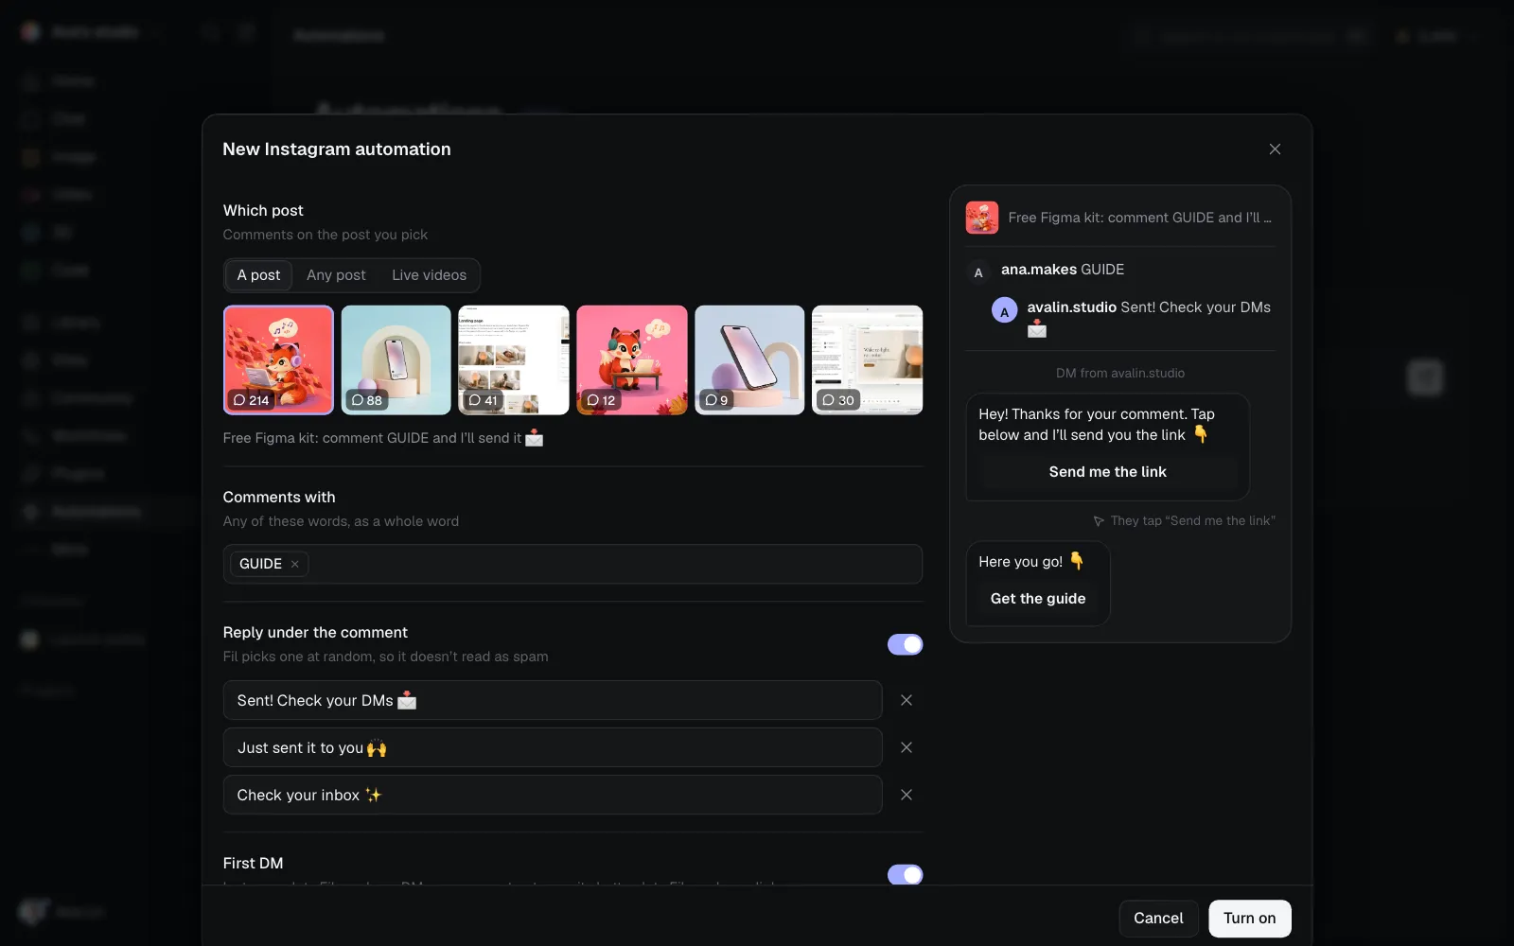The image size is (1514, 946).
Task: Switch to the 'Live videos' tab
Action: [429, 275]
